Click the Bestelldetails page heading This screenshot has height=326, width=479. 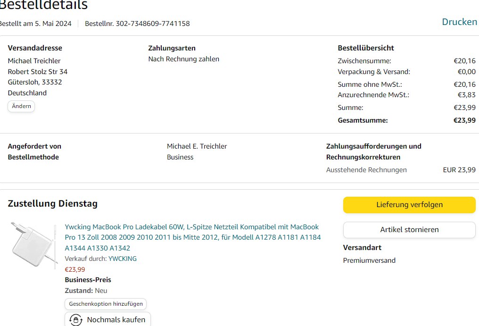(42, 5)
